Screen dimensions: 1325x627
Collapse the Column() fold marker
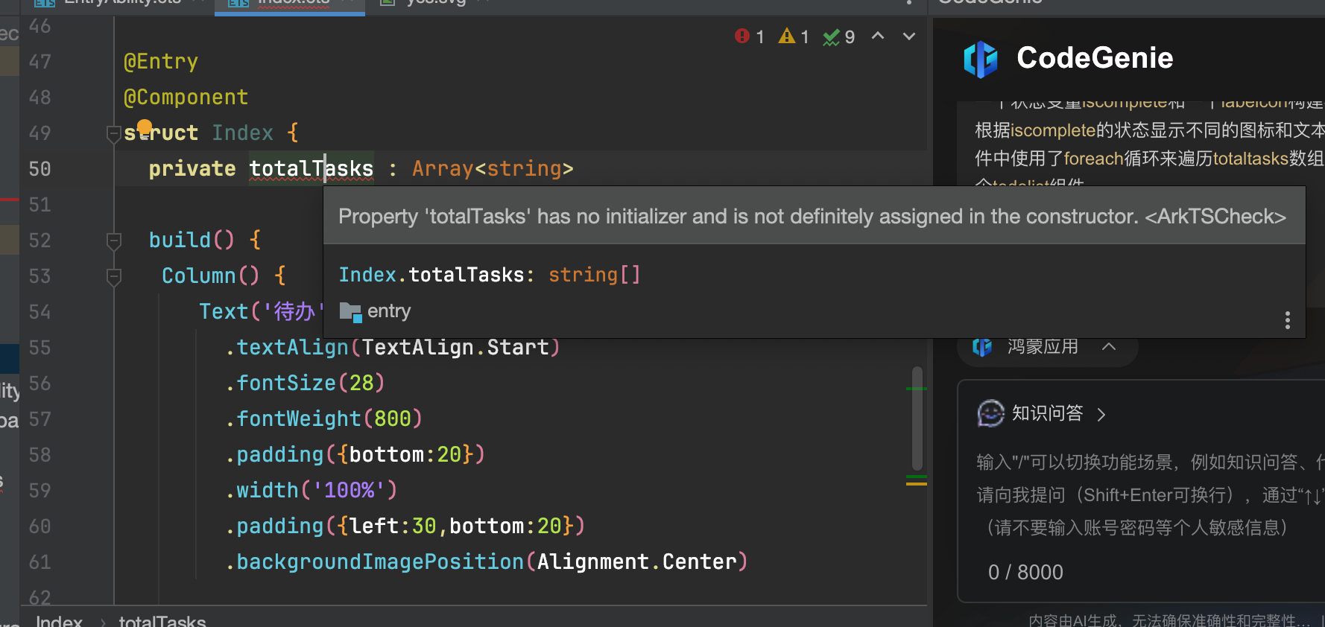click(114, 276)
